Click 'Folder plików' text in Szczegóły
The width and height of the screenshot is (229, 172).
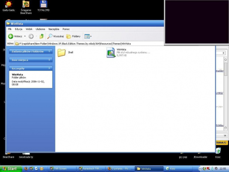19,78
